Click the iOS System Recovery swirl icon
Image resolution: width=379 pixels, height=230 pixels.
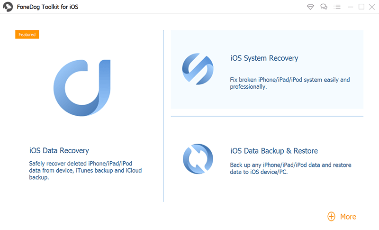tap(198, 69)
